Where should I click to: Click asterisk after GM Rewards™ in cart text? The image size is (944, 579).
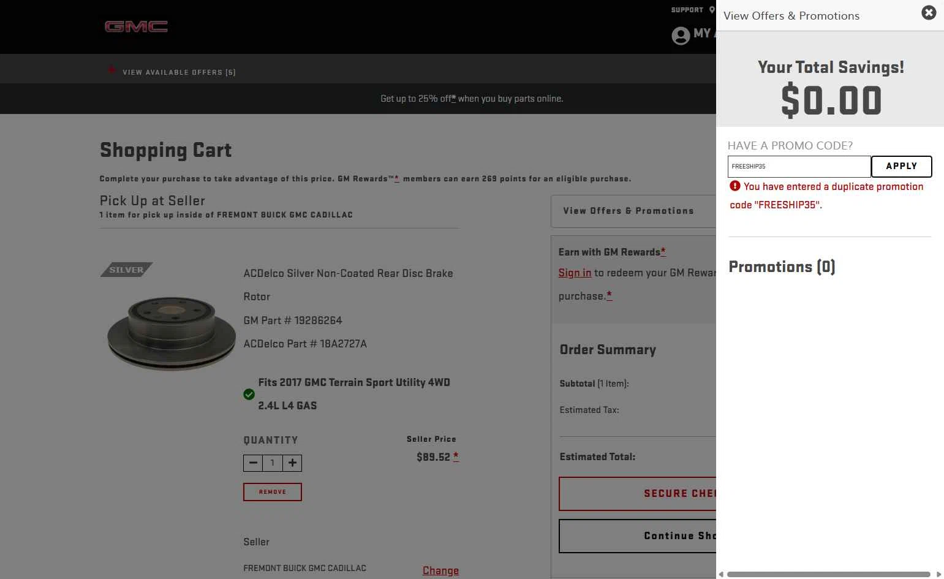(x=396, y=178)
